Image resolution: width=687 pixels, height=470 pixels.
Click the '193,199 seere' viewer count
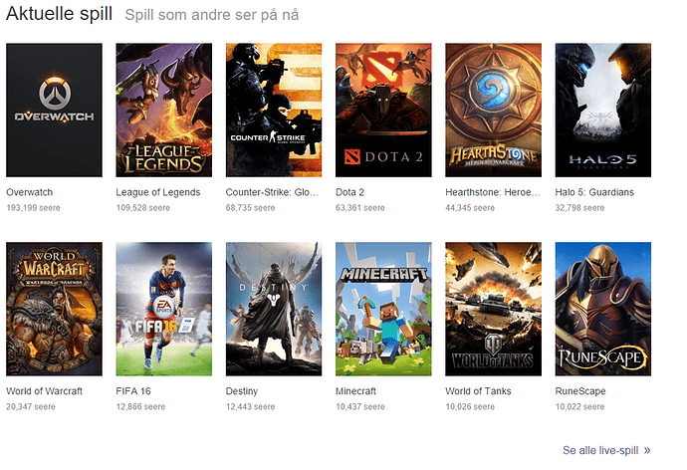(x=33, y=208)
